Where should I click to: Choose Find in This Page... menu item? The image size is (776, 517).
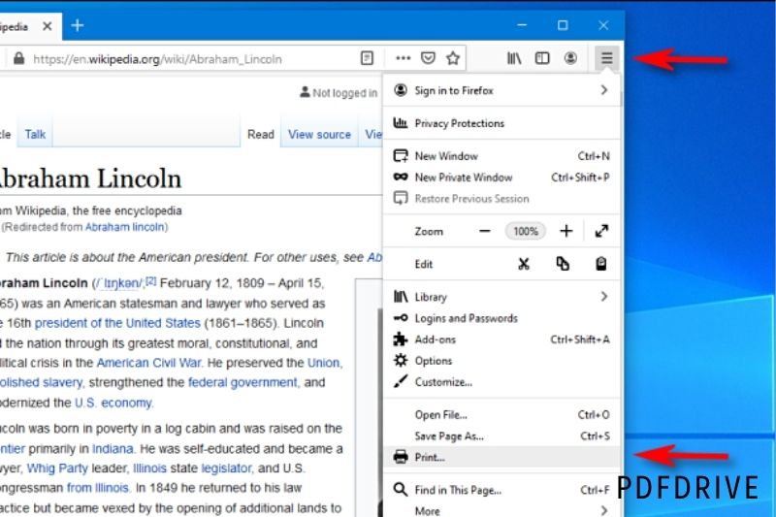[x=501, y=490]
